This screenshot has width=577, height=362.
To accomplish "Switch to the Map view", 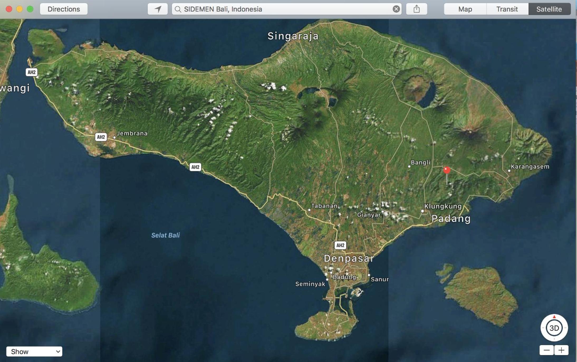I will point(465,9).
